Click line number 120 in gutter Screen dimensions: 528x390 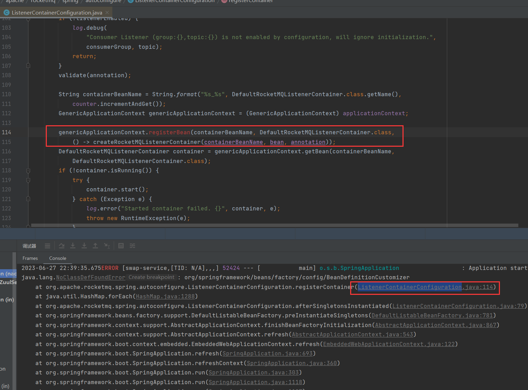[x=6, y=189]
